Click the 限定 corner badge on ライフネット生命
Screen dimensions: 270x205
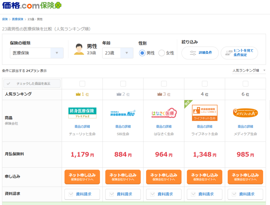click(188, 103)
